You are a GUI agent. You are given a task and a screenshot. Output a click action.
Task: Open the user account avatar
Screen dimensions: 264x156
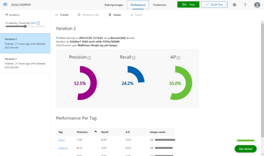[257, 5]
